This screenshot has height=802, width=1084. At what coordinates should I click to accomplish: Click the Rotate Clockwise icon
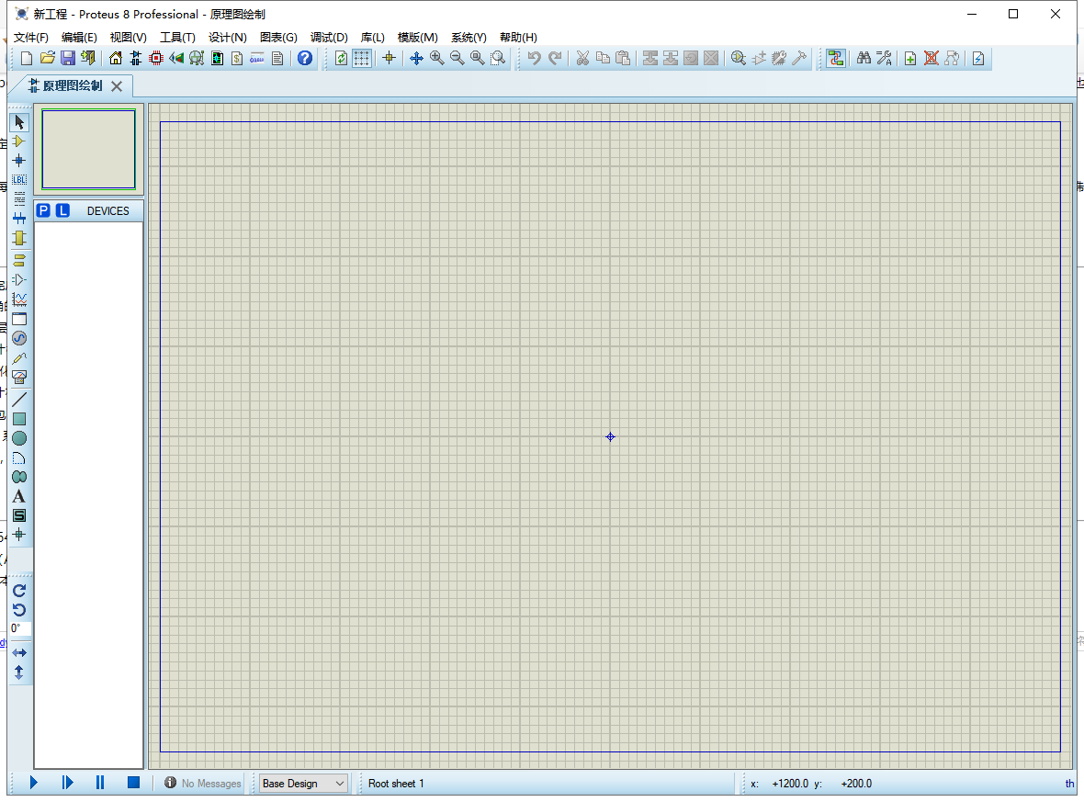point(19,591)
